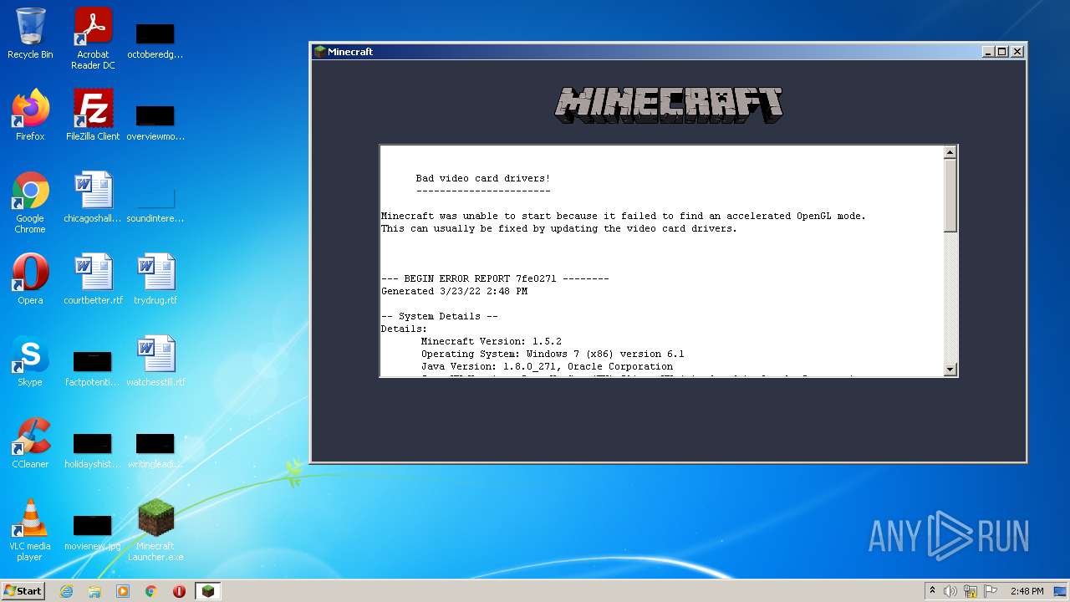Select the Firefox desktop shortcut
This screenshot has height=602, width=1070.
point(30,115)
